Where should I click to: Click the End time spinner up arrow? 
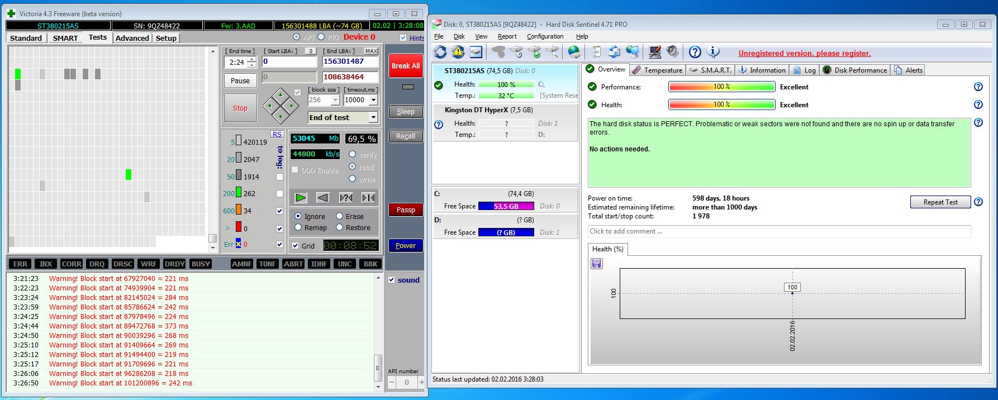[252, 60]
